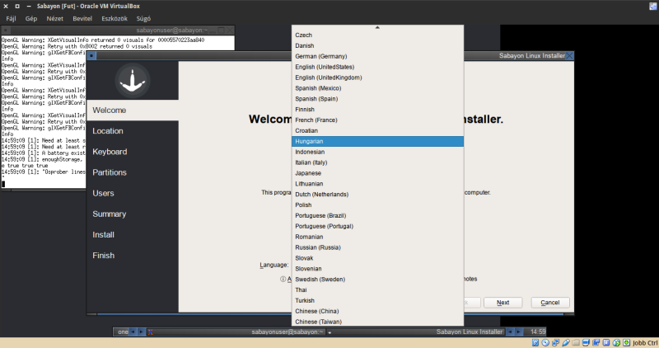Open the Gép menu

click(31, 18)
